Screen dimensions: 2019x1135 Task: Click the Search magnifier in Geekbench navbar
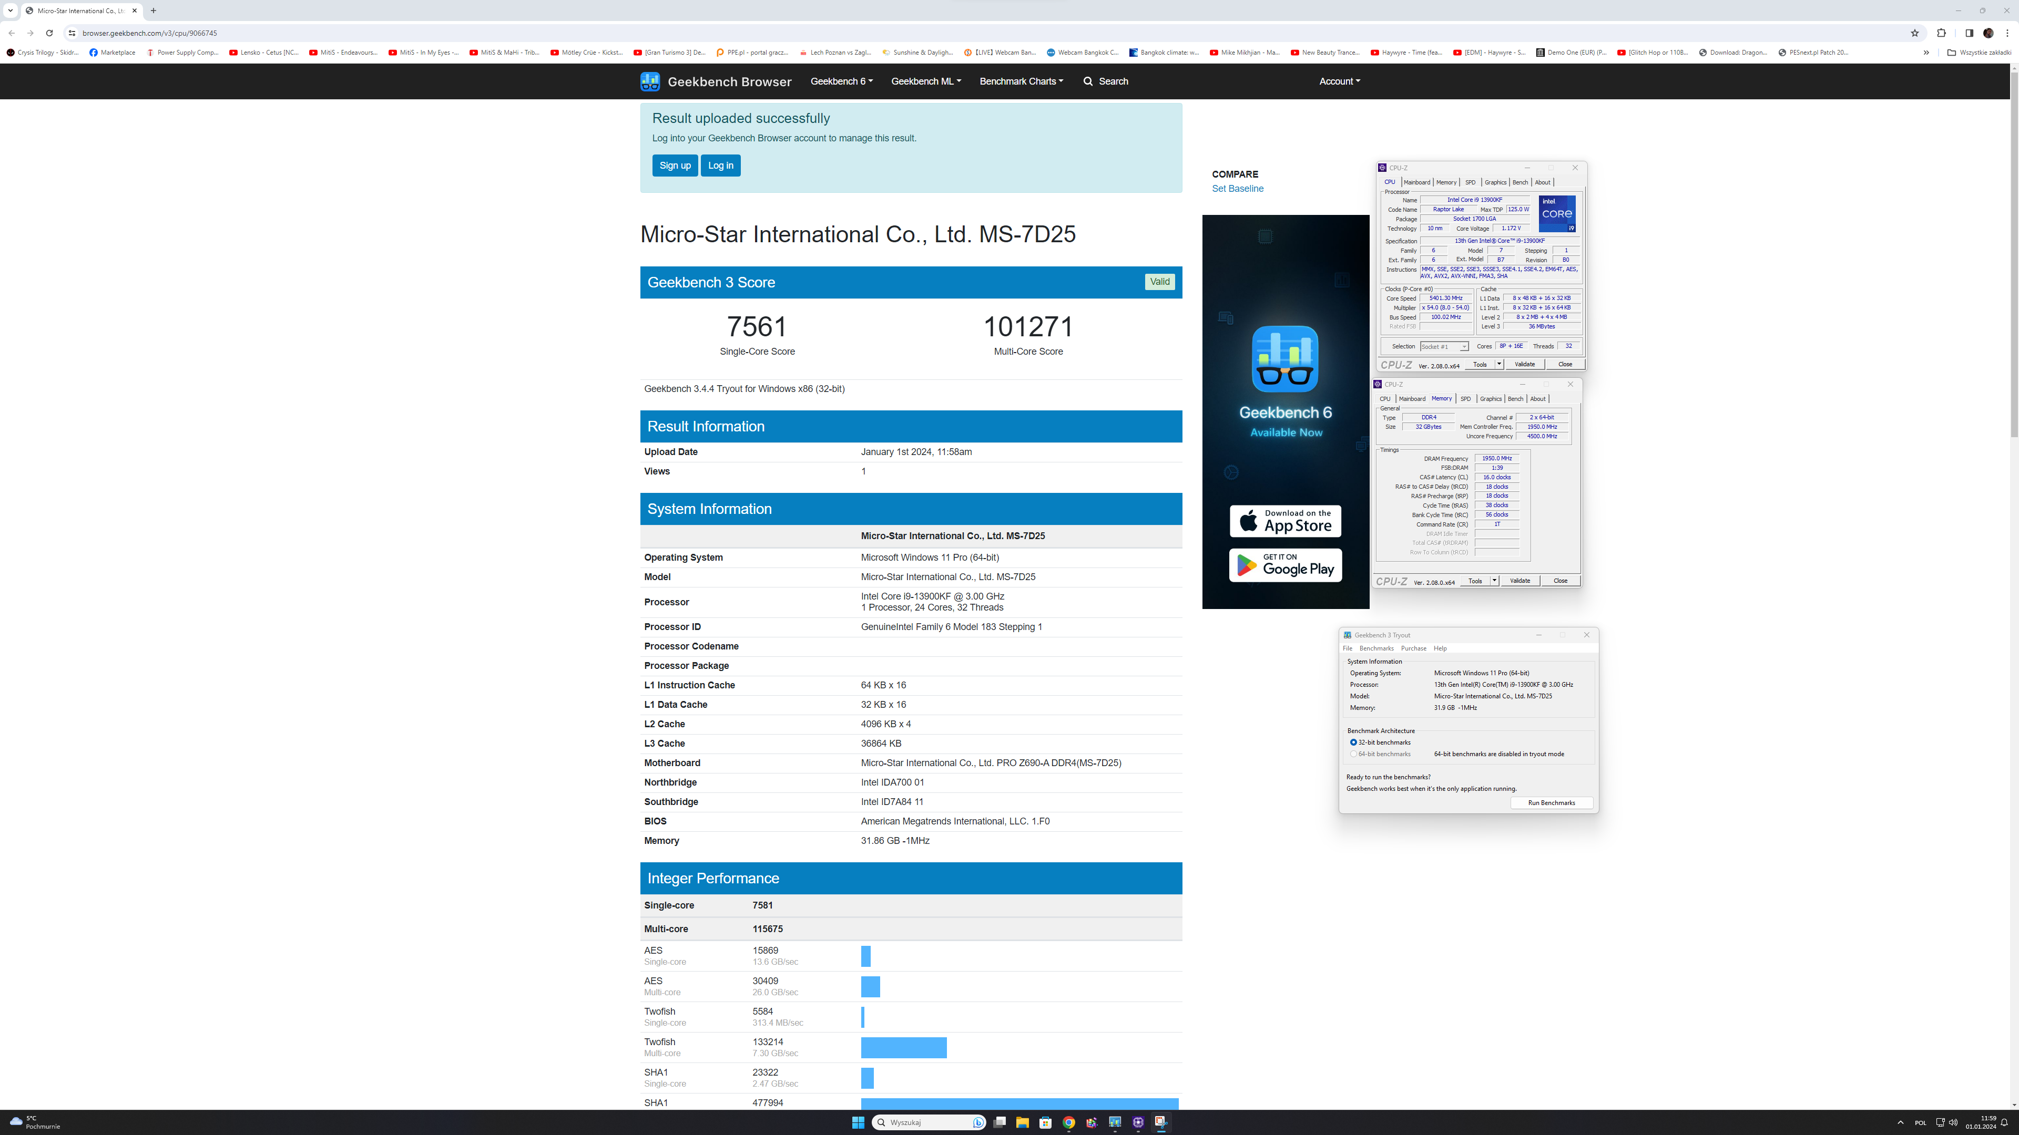point(1088,81)
